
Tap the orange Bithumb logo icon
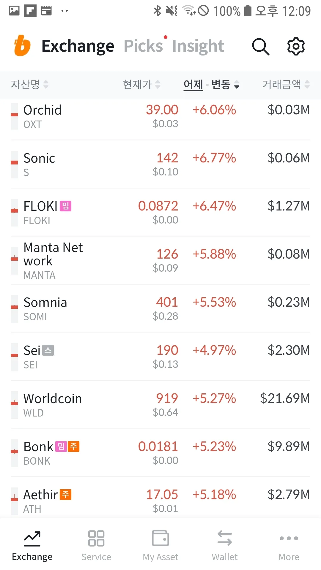tap(22, 46)
